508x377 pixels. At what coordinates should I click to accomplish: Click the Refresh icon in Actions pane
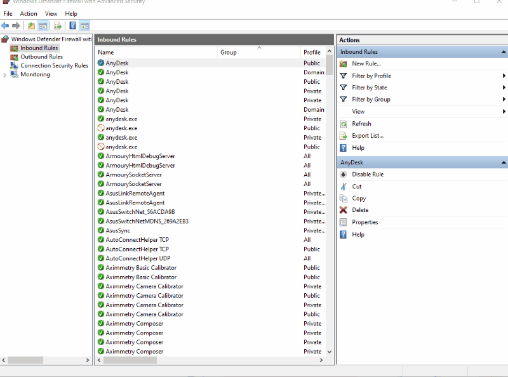[344, 124]
